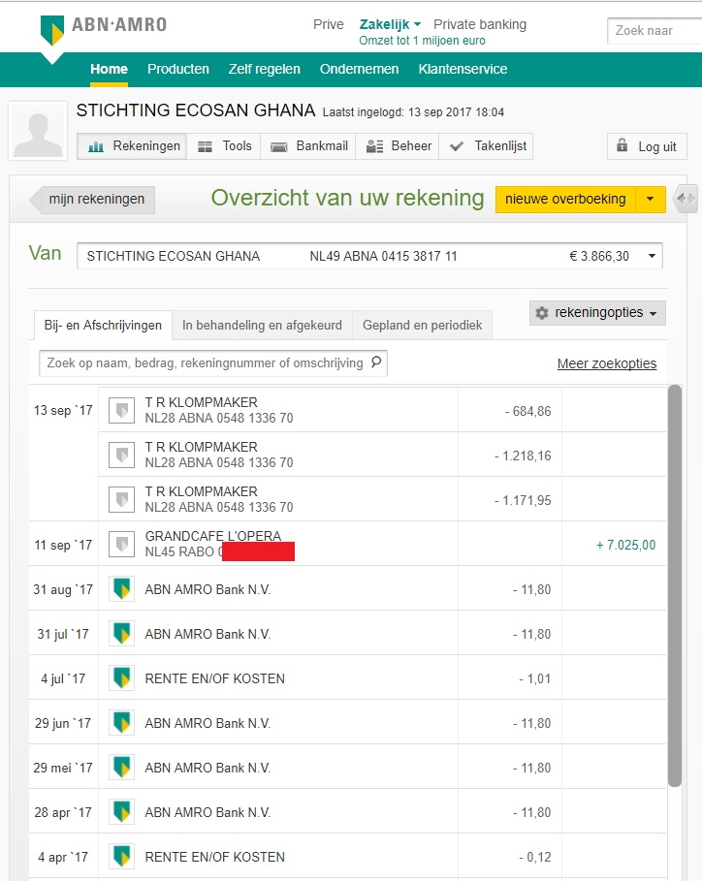Click the ABN AMRO icon on 31 jul '17 row
This screenshot has width=702, height=881.
pyautogui.click(x=121, y=633)
